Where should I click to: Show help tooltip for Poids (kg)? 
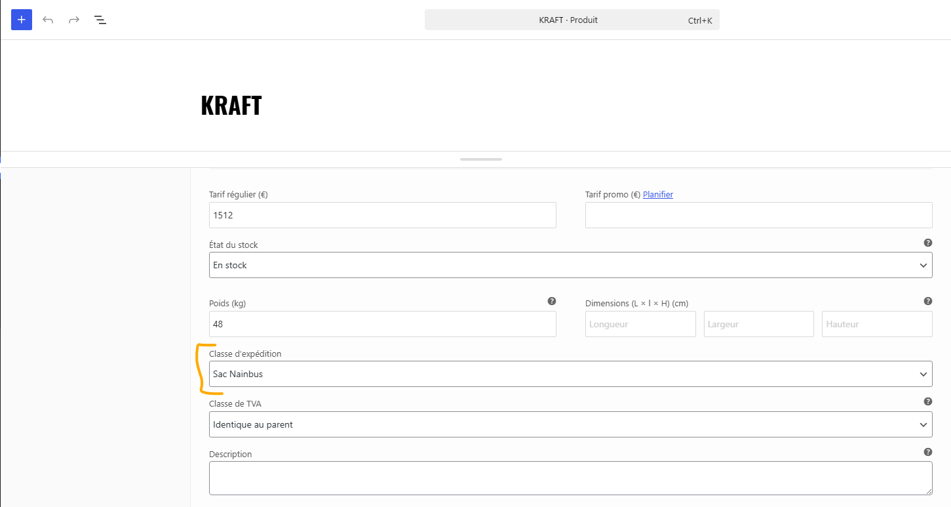[x=552, y=301]
